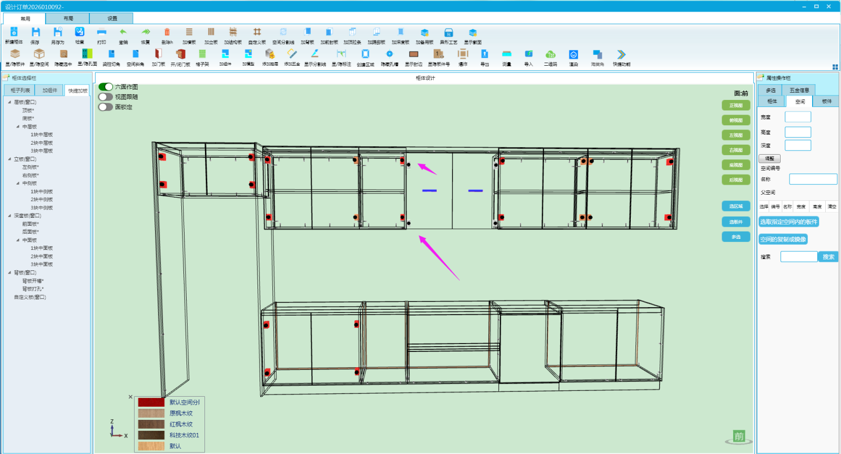Collapse the 背板(窗口) tree node

click(9, 273)
